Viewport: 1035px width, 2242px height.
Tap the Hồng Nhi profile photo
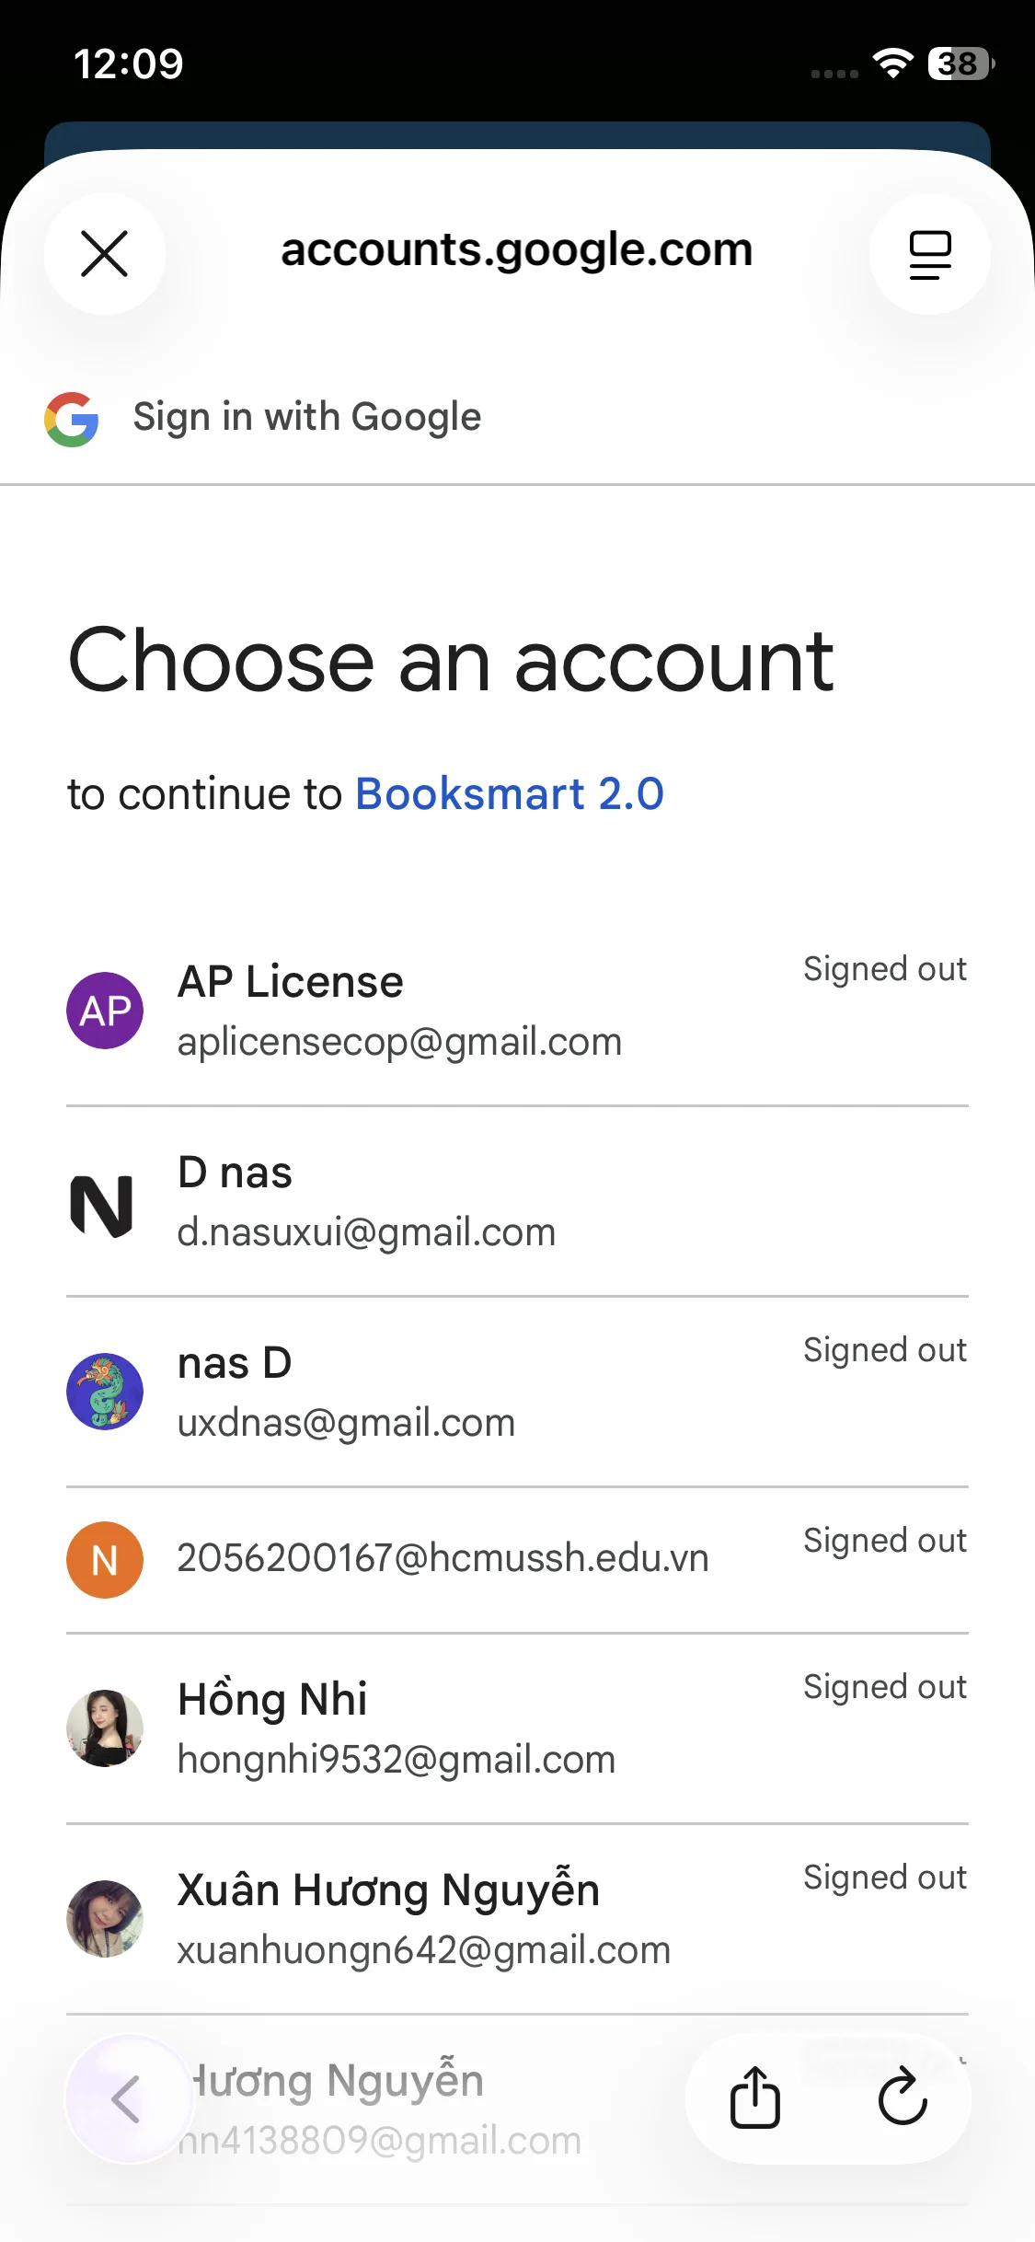(x=105, y=1728)
